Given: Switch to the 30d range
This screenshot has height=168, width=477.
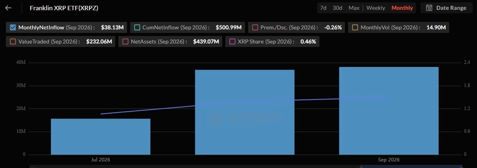Looking at the screenshot, I should point(337,8).
